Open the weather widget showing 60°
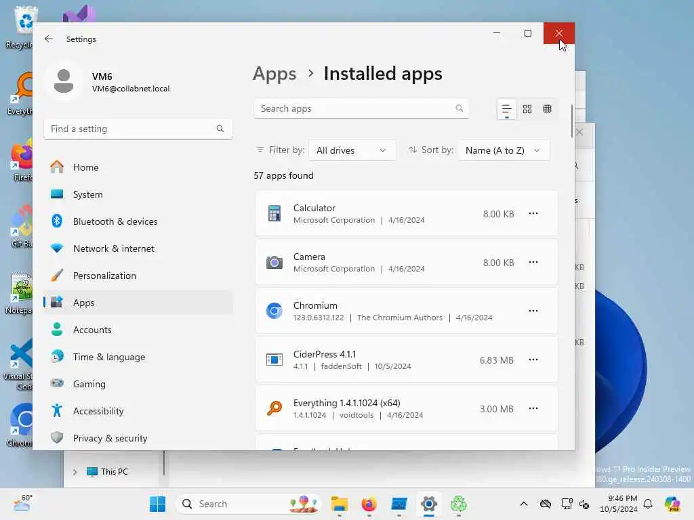Screen dimensions: 694x520 (22, 503)
